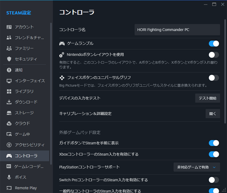Viewport: 227px width, 193px height.
Task: Click 開く button for calibration settings
Action: 213,114
